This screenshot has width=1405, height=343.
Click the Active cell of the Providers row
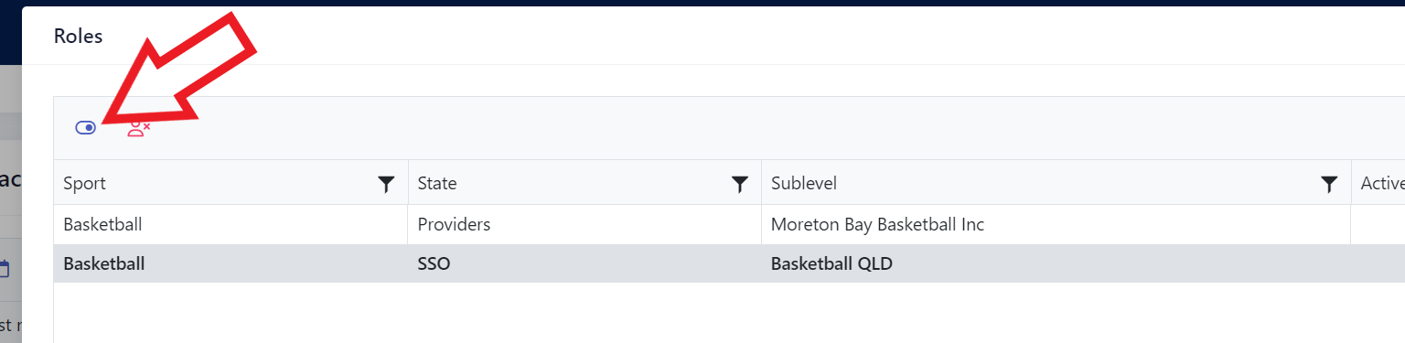(x=1378, y=224)
